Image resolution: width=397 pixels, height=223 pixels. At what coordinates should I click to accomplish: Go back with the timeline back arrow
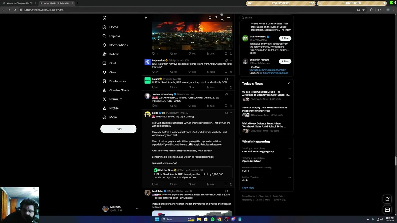click(146, 18)
